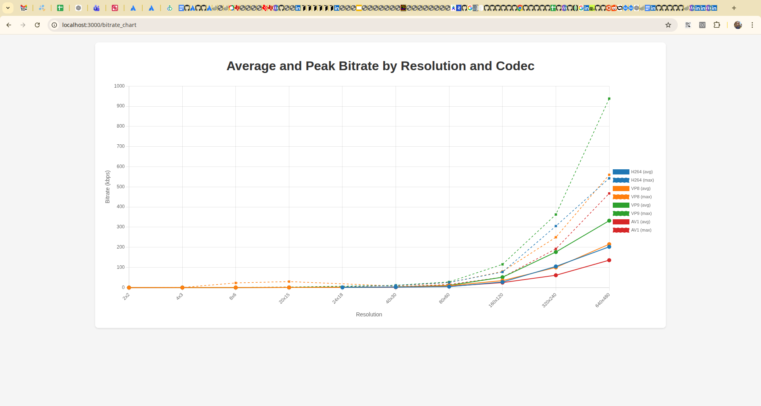Toggle AV1 (avg) series visibility
The width and height of the screenshot is (761, 406).
pos(633,222)
